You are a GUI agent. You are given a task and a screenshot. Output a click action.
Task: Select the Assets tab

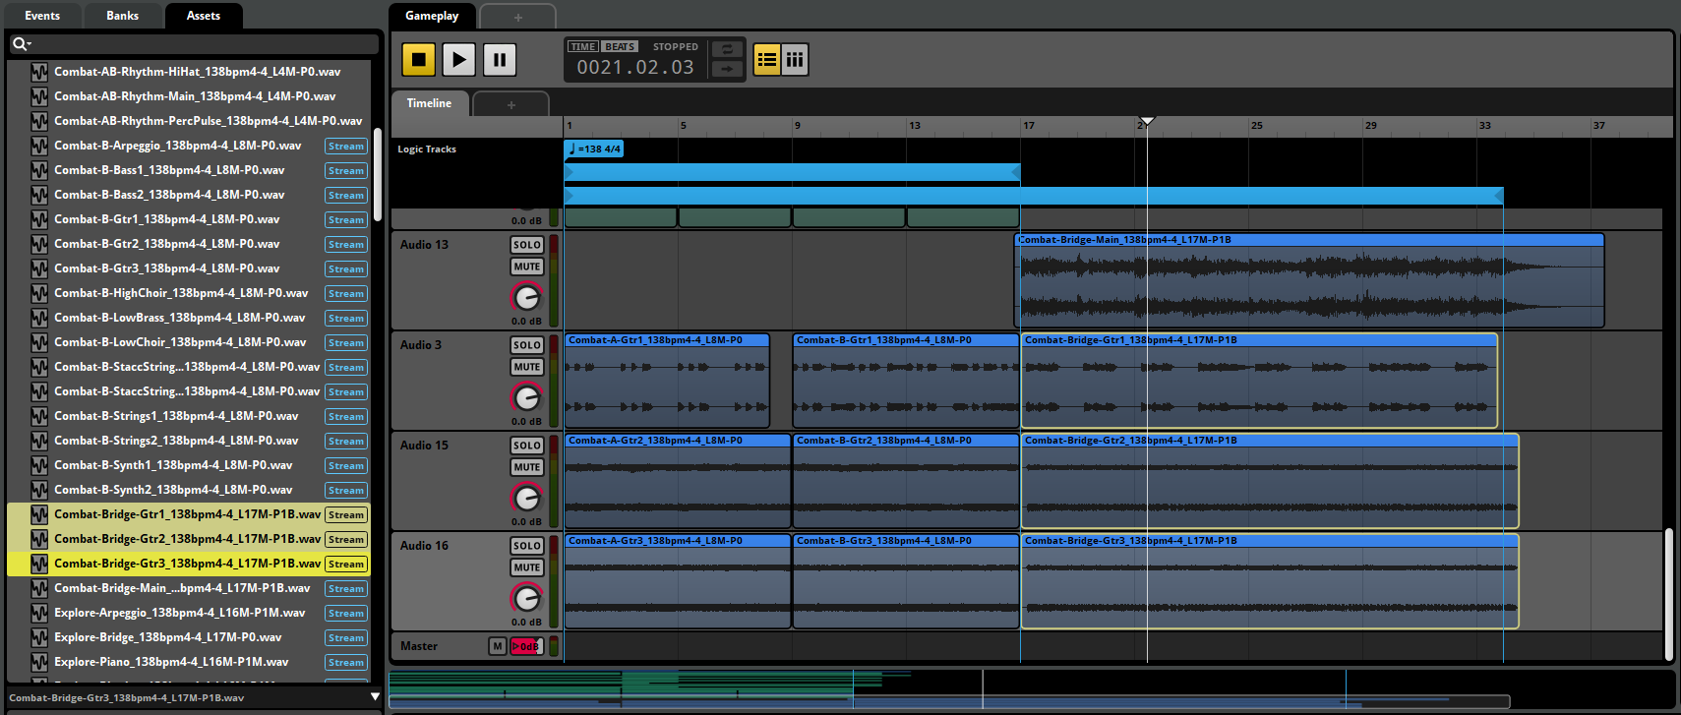tap(204, 16)
